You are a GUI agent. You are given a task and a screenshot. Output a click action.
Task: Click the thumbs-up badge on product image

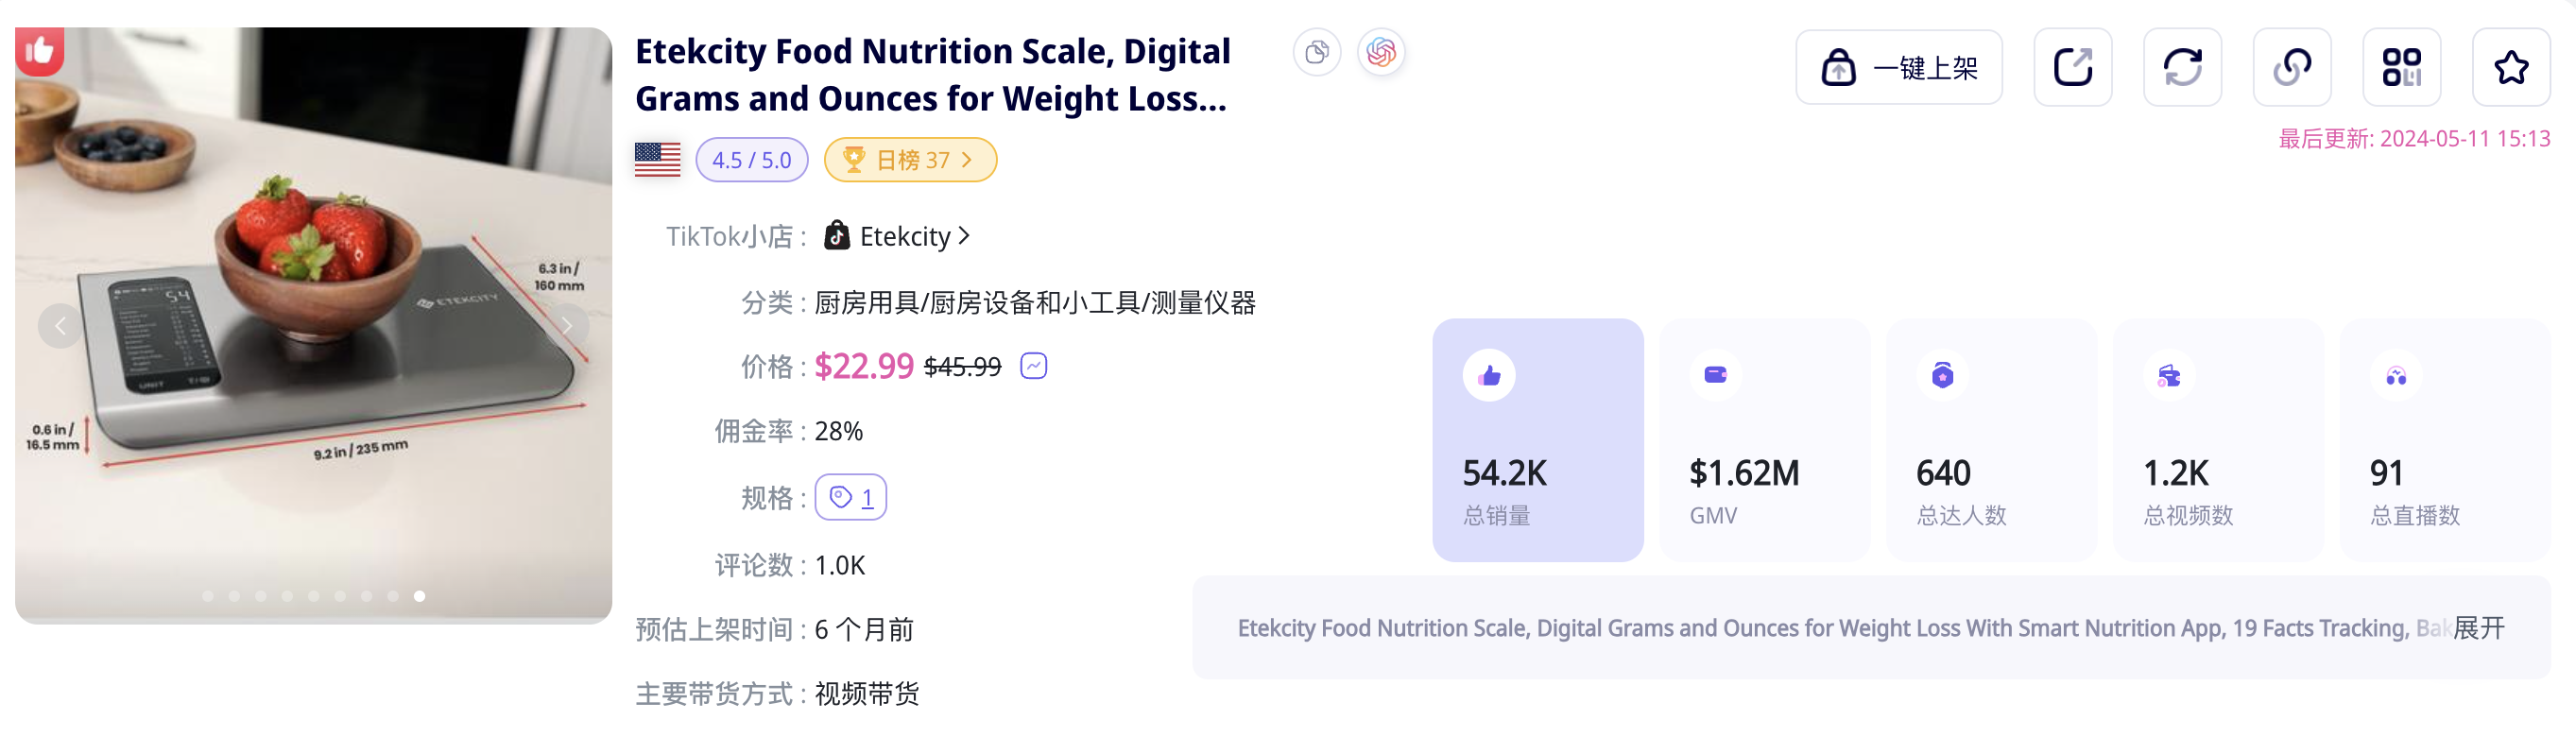pyautogui.click(x=39, y=50)
